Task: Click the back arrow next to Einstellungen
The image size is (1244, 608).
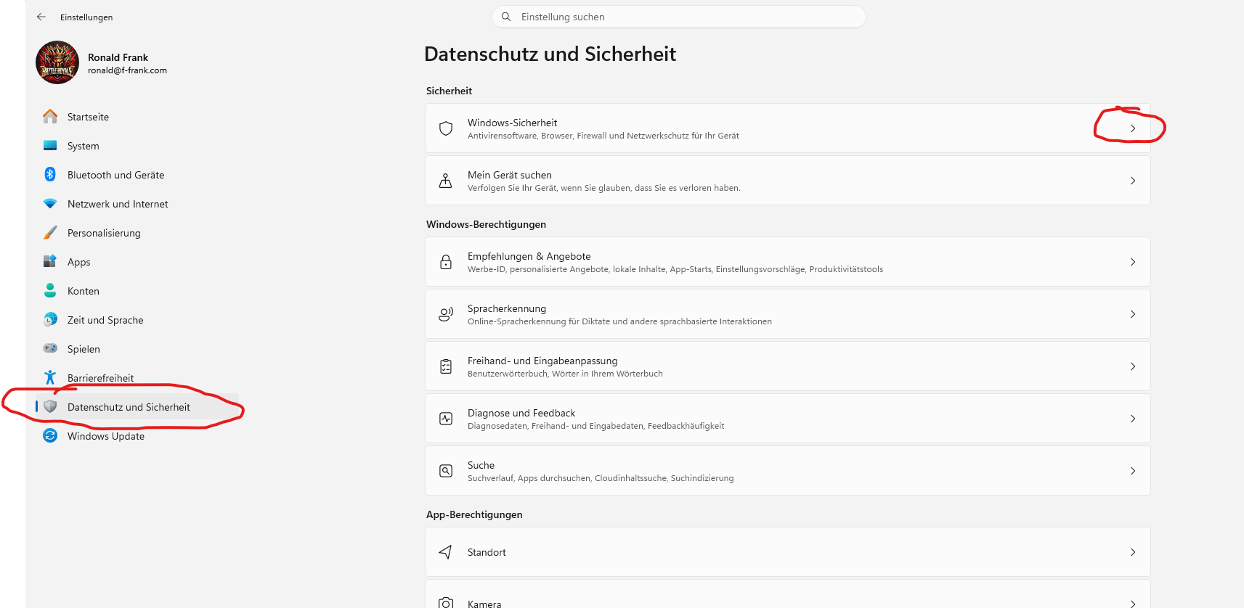Action: (41, 17)
